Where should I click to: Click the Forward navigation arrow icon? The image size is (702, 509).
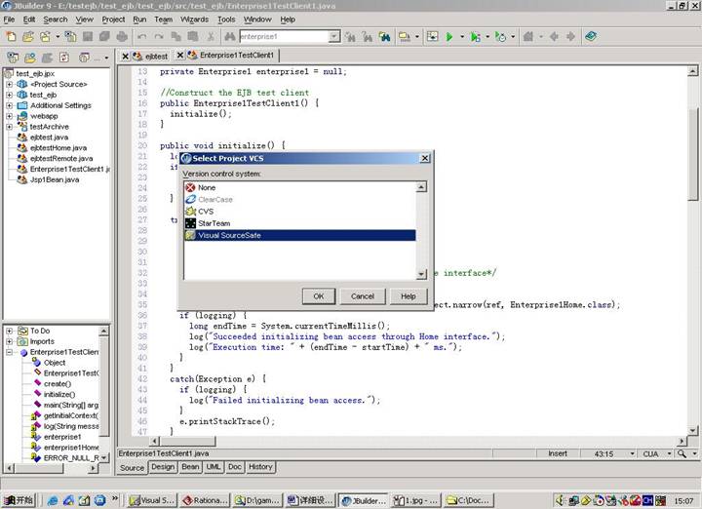pos(570,37)
